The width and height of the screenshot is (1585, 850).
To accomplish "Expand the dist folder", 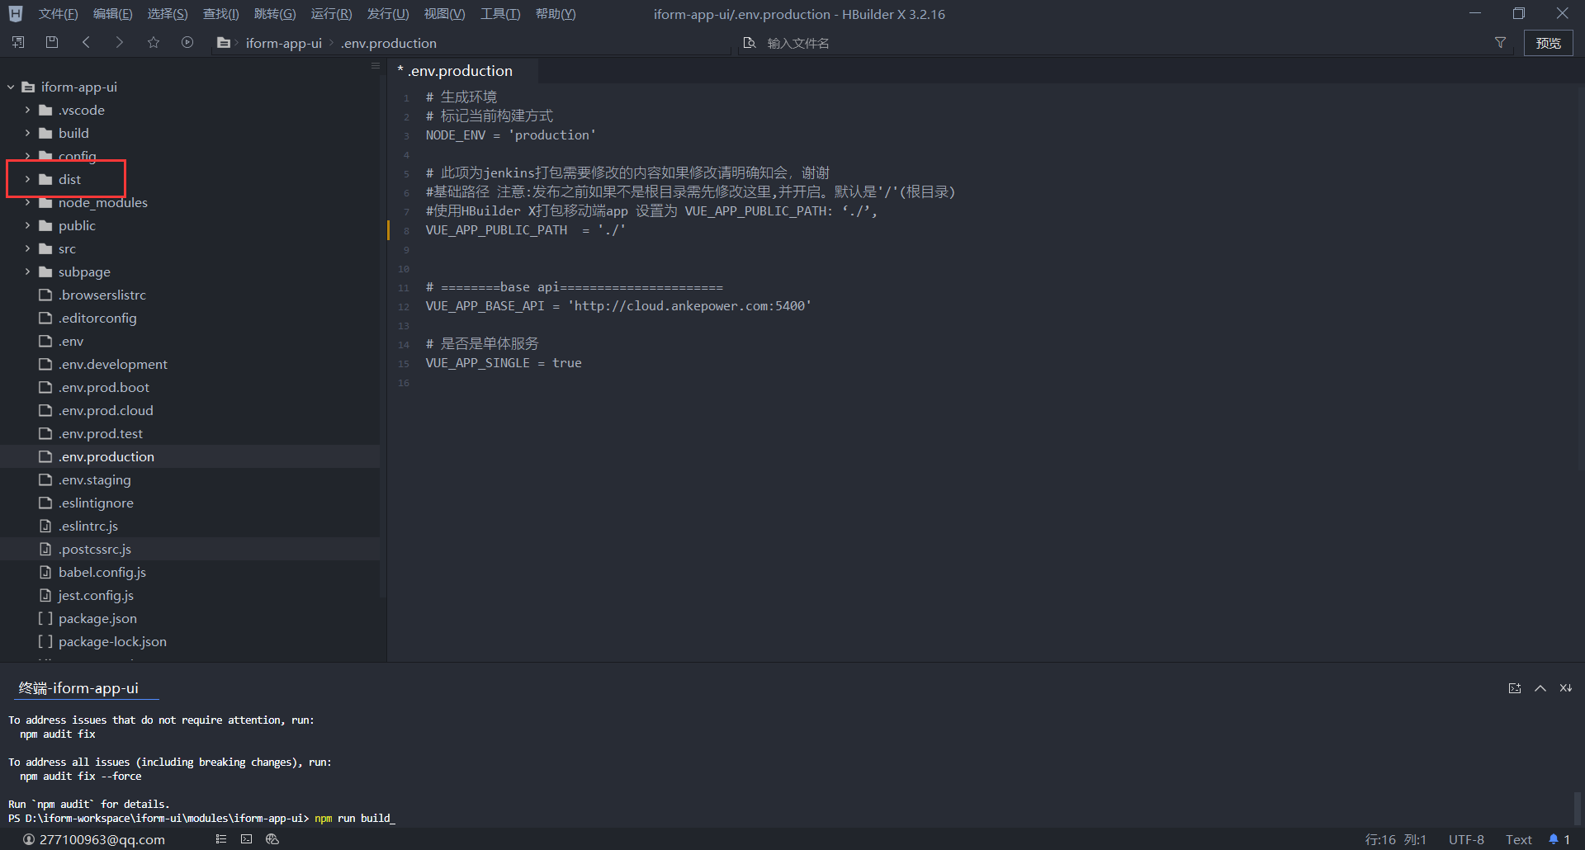I will tap(27, 179).
